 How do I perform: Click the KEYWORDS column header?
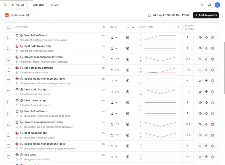[21, 27]
